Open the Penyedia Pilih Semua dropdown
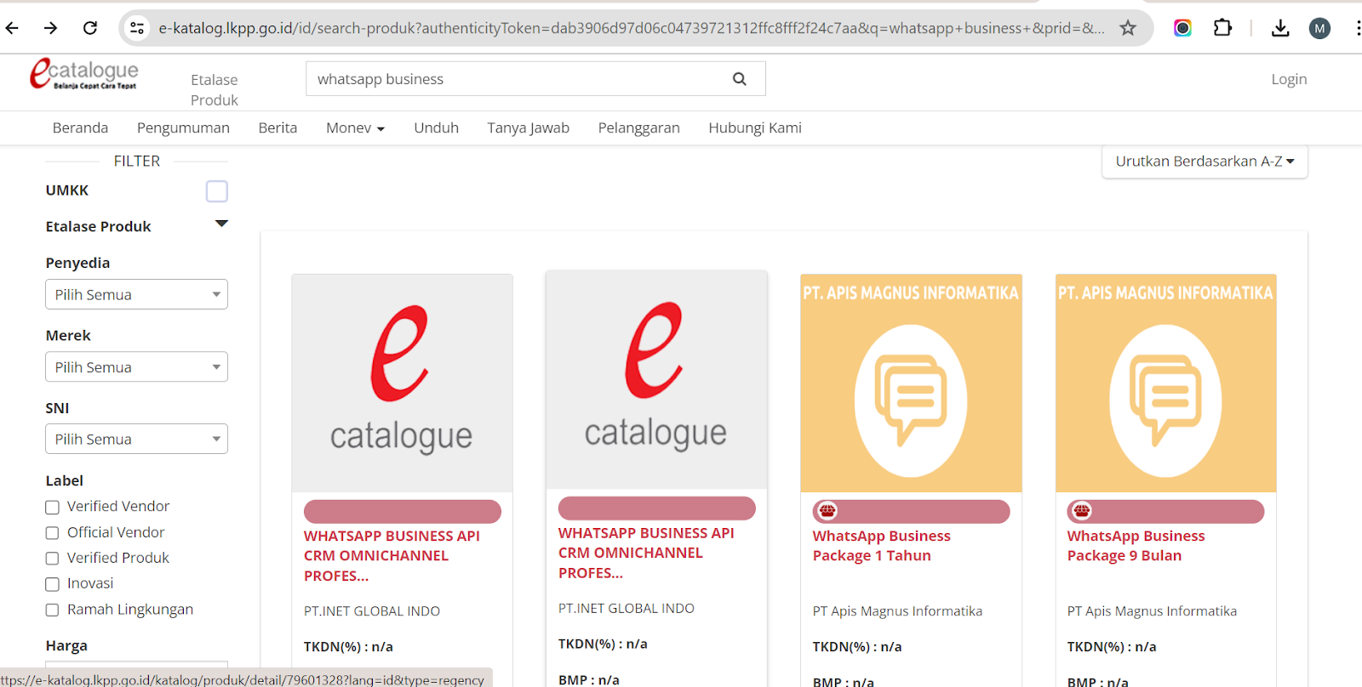This screenshot has width=1362, height=687. (136, 294)
